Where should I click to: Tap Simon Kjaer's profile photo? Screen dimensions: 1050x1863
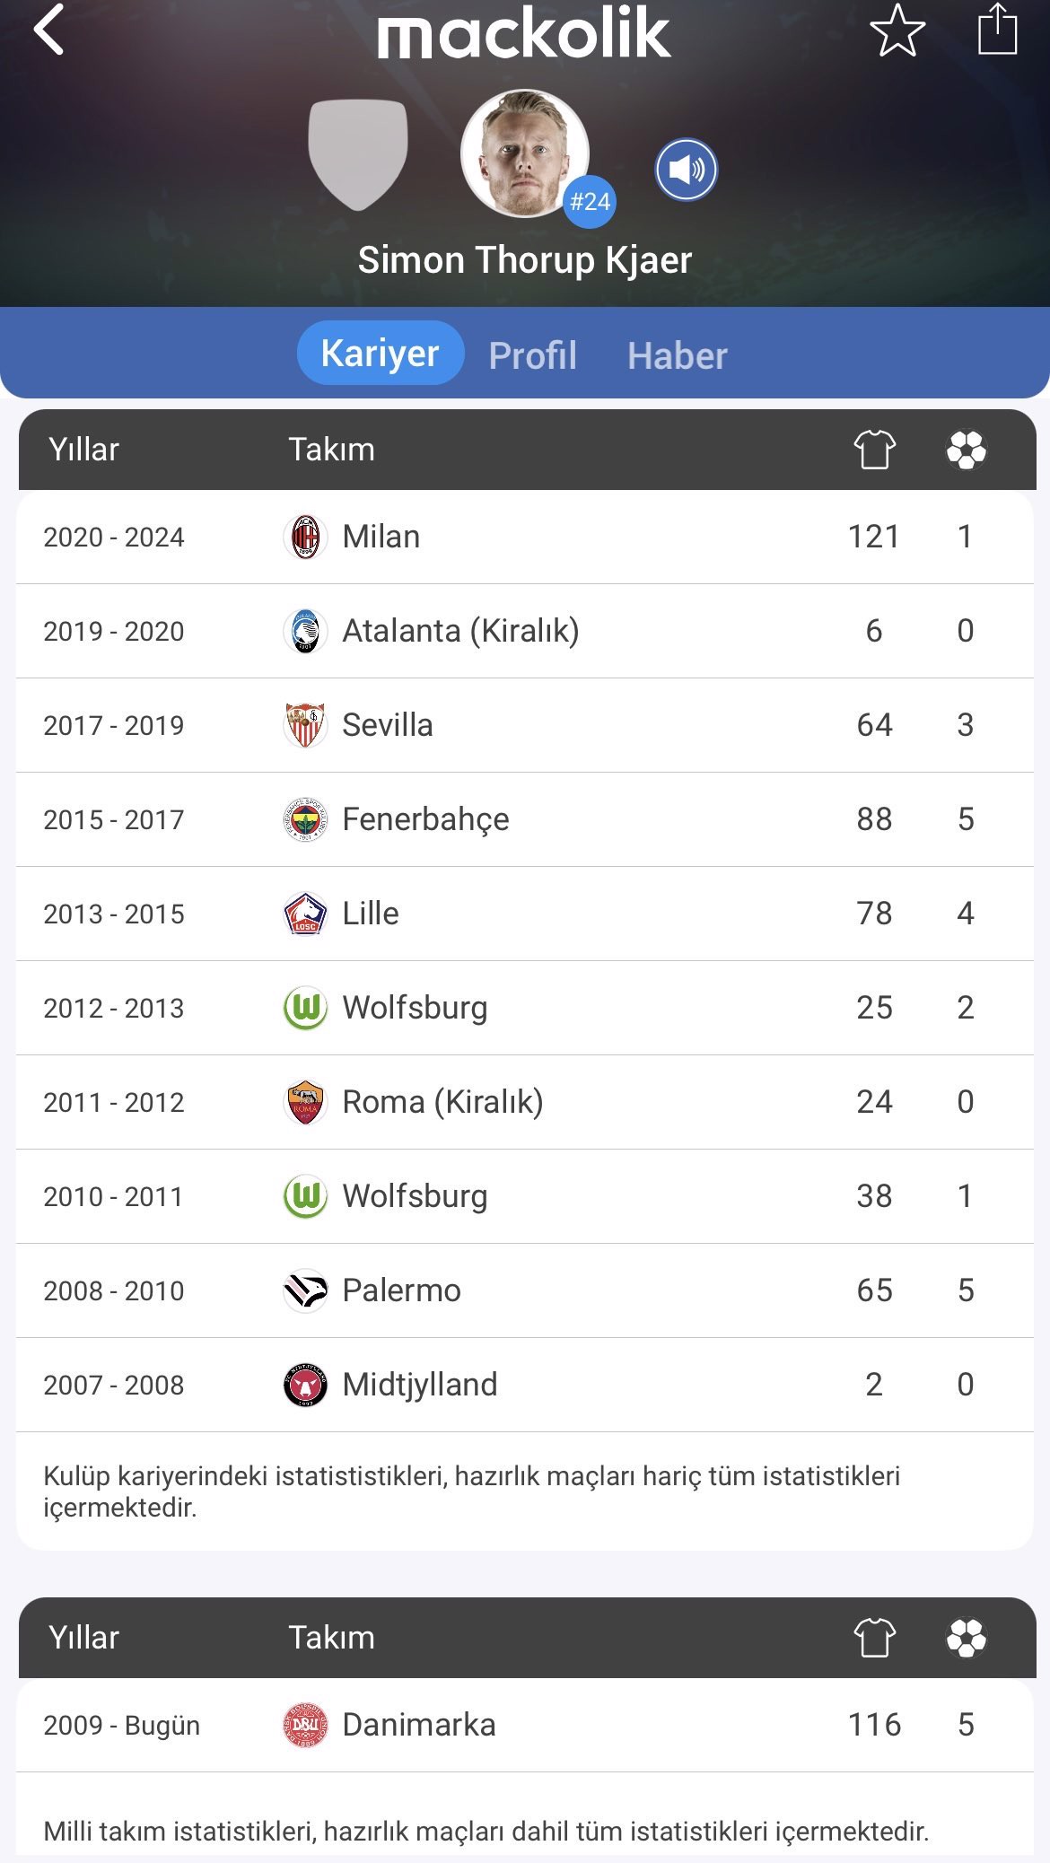point(525,153)
